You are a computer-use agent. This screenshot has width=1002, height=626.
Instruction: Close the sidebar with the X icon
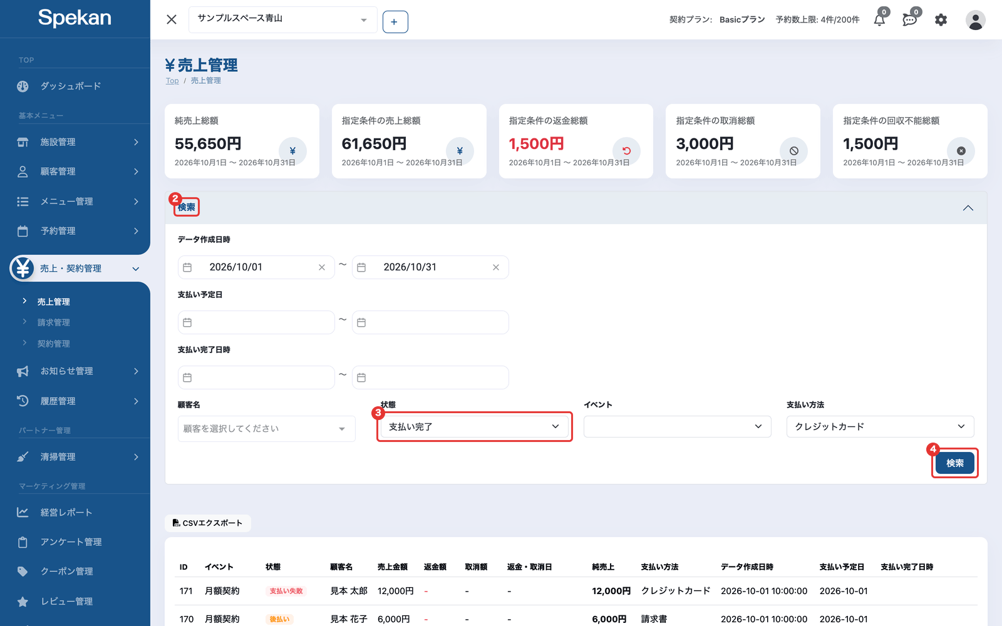(x=172, y=19)
